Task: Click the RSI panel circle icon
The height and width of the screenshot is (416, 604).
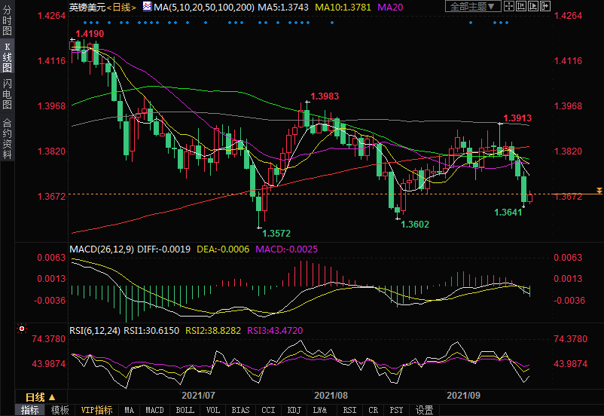Action: (21, 329)
